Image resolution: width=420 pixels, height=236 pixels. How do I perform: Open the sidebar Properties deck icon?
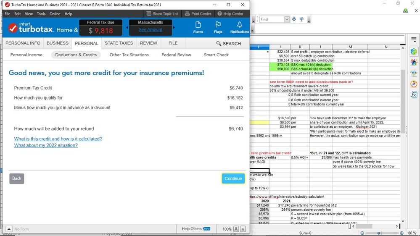tap(414, 51)
